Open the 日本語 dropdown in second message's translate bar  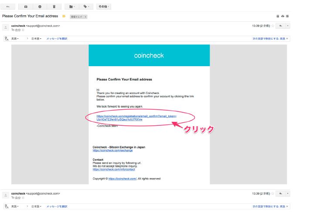point(37,206)
